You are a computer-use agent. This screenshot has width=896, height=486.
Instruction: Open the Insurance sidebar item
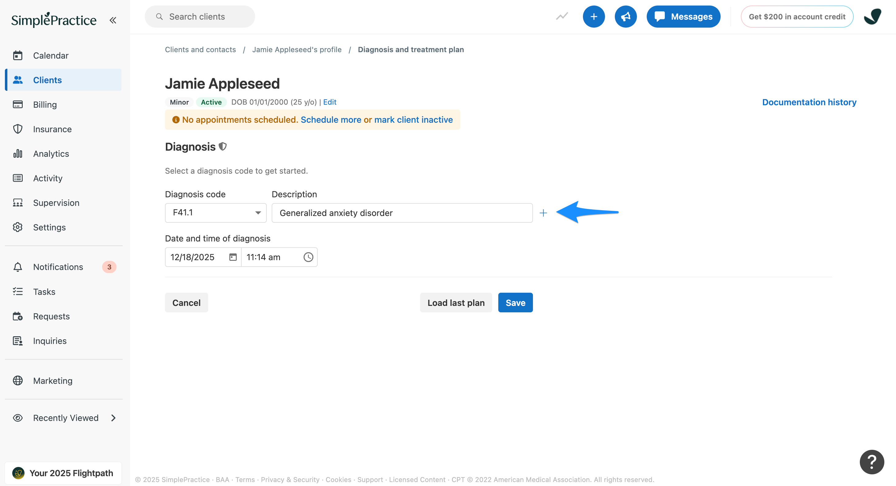pyautogui.click(x=63, y=129)
